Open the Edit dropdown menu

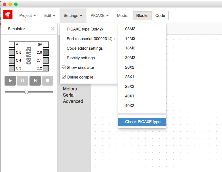[50, 16]
